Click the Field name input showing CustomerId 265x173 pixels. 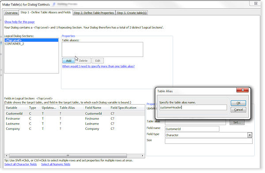pos(192,129)
